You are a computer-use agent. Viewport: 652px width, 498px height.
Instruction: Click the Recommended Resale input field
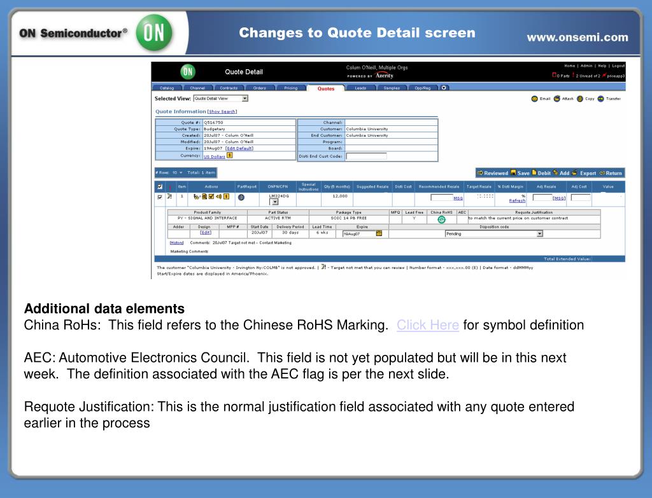pos(442,197)
